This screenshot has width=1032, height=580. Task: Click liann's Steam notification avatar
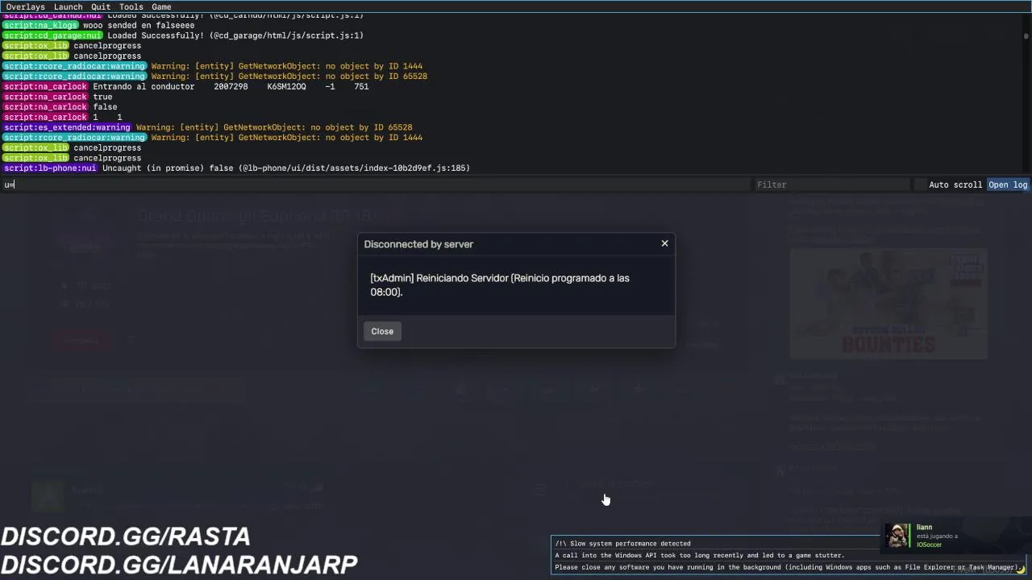898,536
